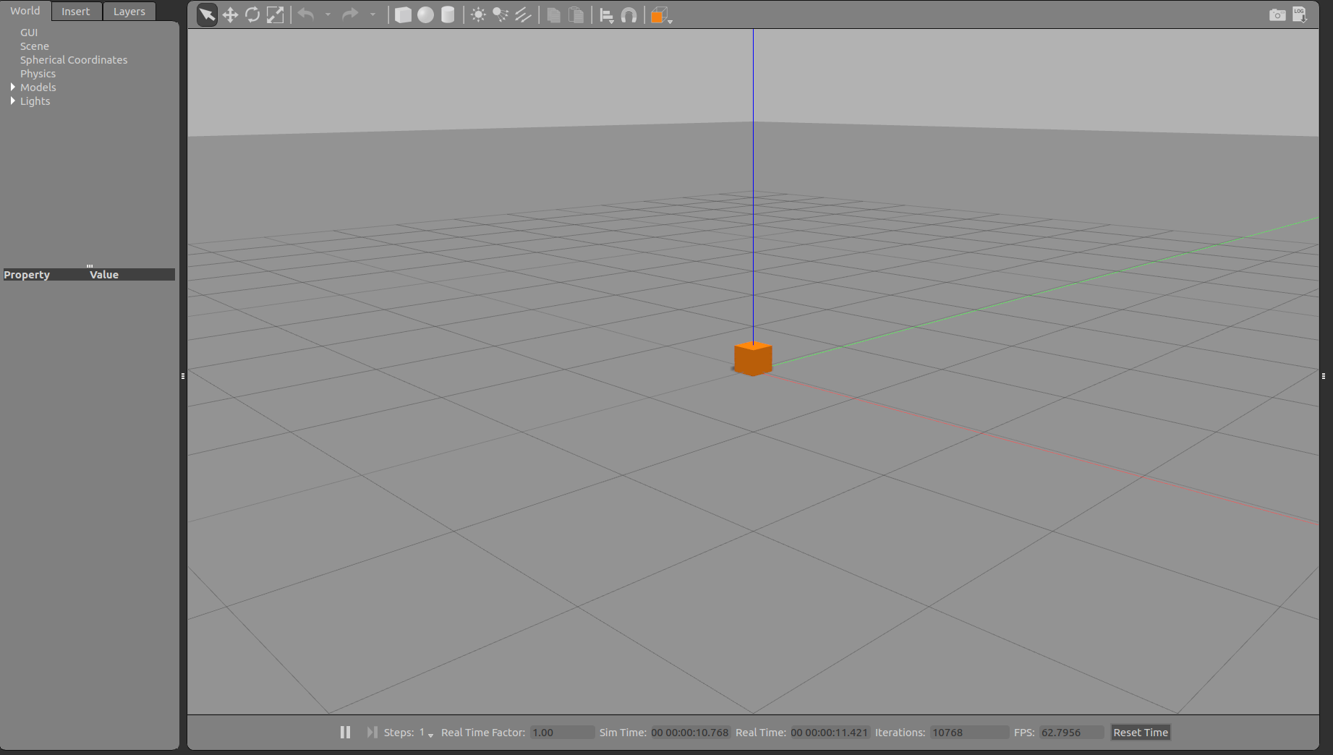Select GUI in the world tree

[29, 33]
